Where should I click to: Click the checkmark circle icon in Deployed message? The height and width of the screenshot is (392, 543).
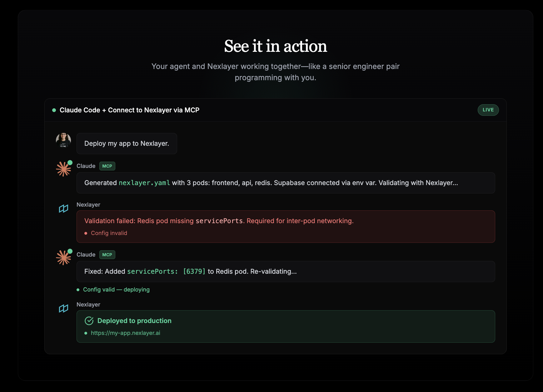coord(89,321)
